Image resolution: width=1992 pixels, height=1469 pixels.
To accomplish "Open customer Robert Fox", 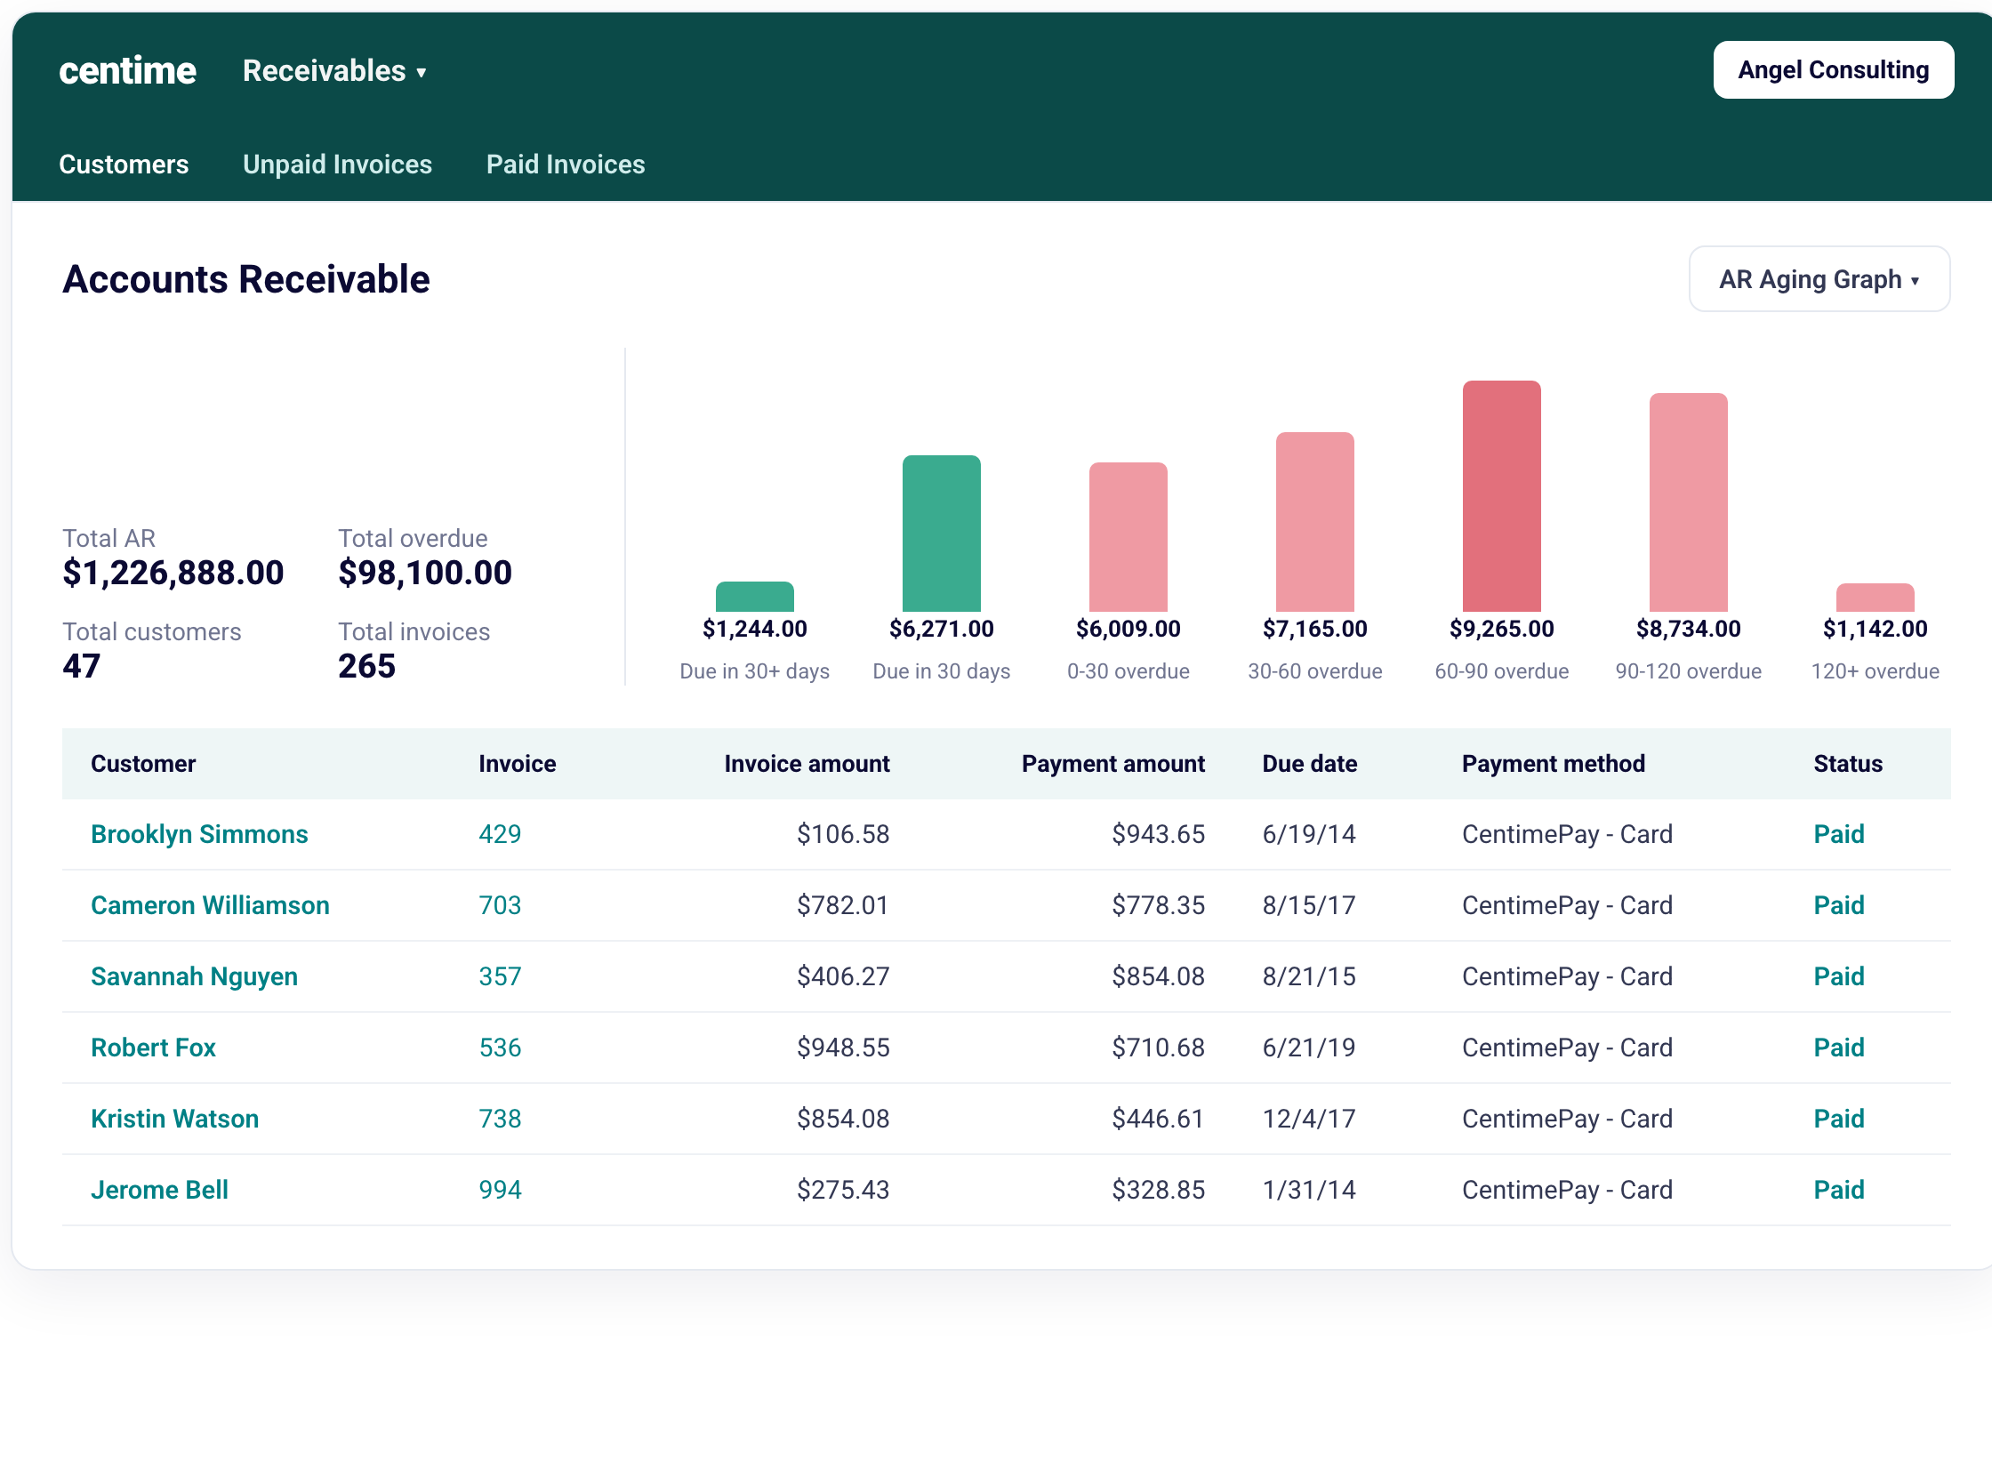I will pyautogui.click(x=153, y=1048).
